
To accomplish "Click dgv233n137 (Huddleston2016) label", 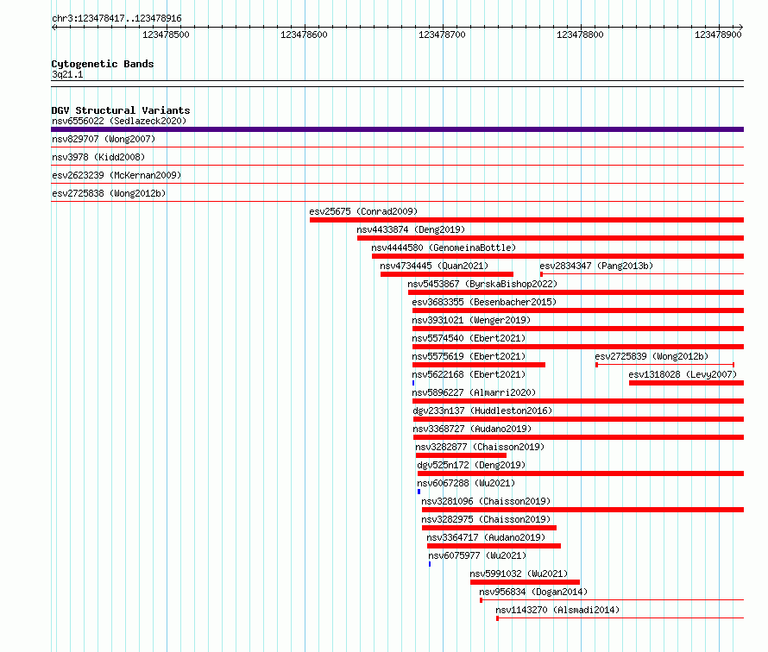I will pyautogui.click(x=482, y=411).
